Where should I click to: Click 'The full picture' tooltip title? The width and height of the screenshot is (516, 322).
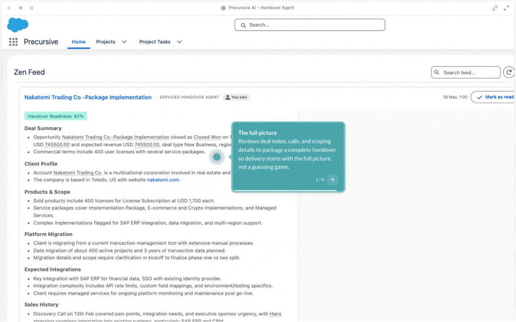point(258,133)
